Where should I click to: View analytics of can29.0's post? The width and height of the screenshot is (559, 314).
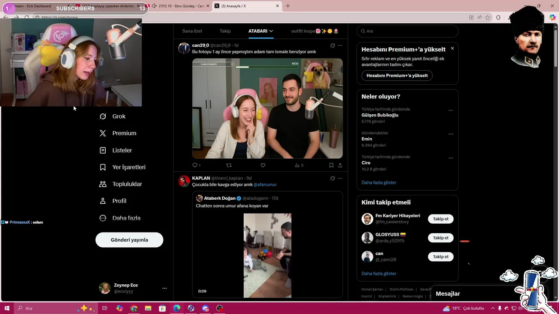pyautogui.click(x=299, y=165)
